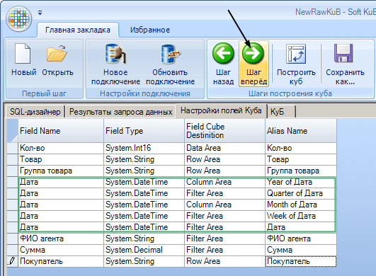This screenshot has width=376, height=276.
Task: Click the Data Area destination cell
Action: (x=225, y=148)
